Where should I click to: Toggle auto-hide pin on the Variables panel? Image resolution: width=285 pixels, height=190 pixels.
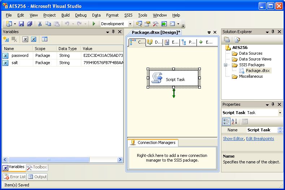(113, 32)
